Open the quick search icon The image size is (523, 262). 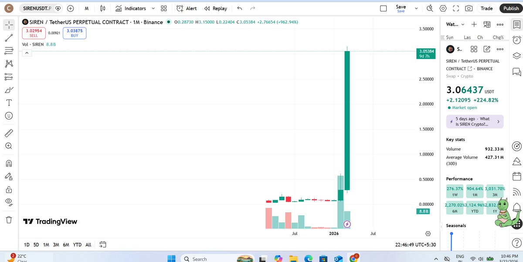pos(430,8)
